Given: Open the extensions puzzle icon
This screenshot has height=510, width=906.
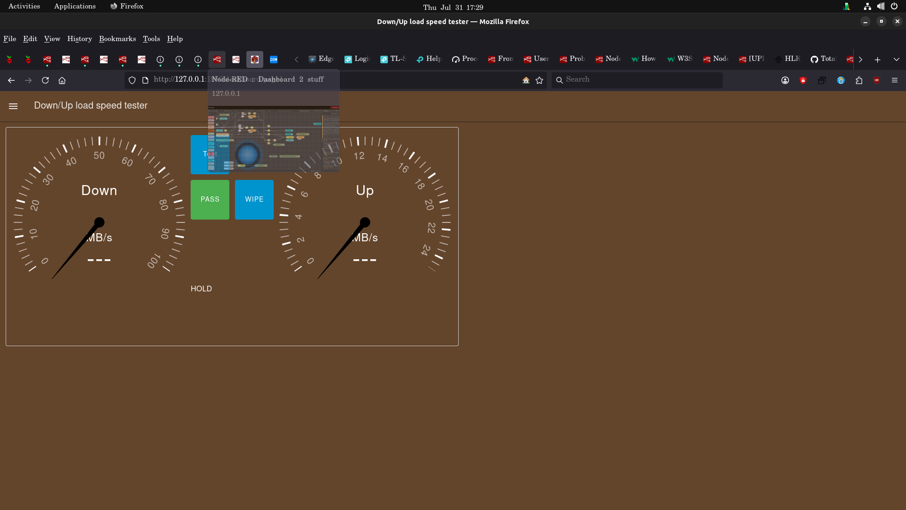Looking at the screenshot, I should 859,80.
